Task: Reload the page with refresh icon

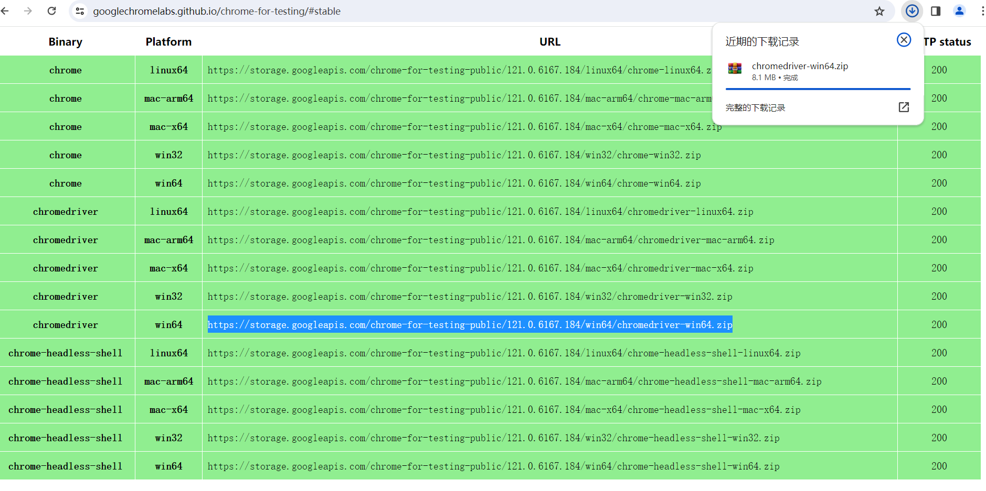Action: coord(51,11)
